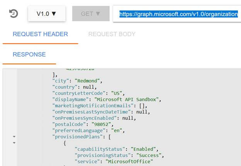Click the "marketingNotificationEmails" key
Viewport: 241px width, 166px height.
[x=93, y=106]
